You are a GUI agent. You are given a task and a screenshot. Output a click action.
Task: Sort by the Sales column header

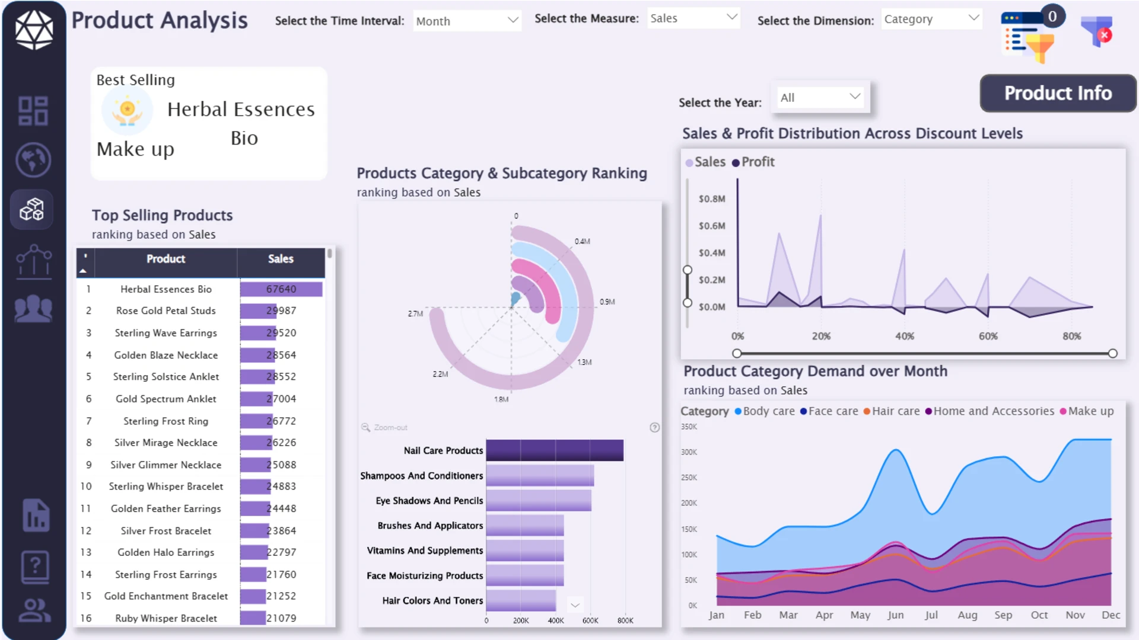point(281,259)
